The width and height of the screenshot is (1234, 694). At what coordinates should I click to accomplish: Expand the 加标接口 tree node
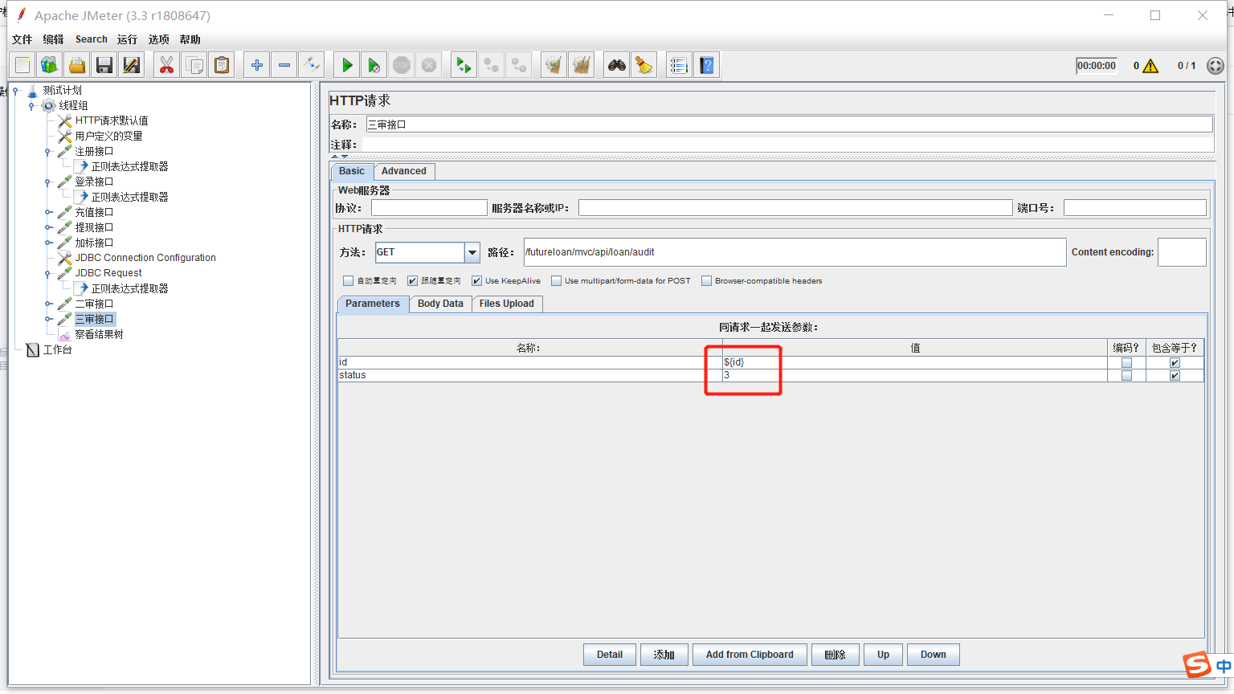click(47, 243)
